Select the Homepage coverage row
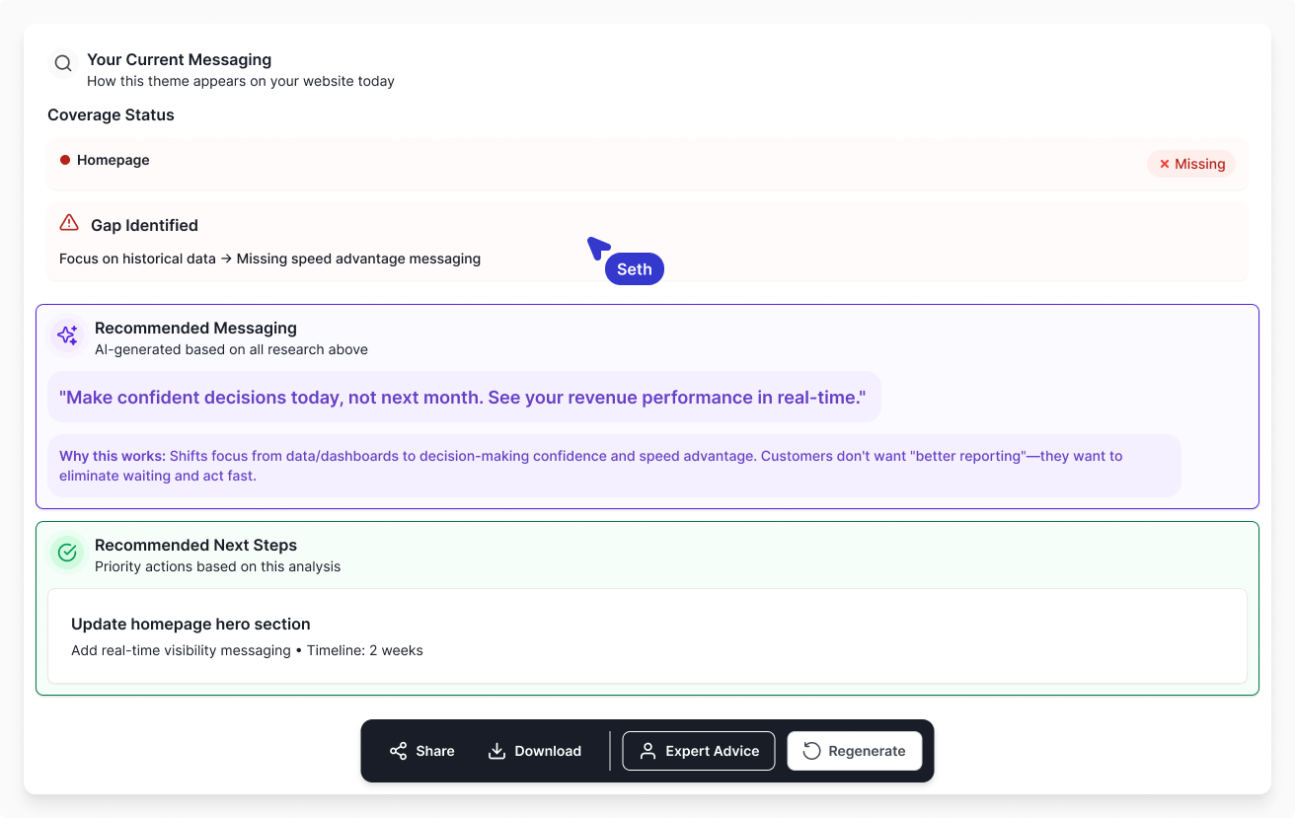1295x818 pixels. coord(592,163)
